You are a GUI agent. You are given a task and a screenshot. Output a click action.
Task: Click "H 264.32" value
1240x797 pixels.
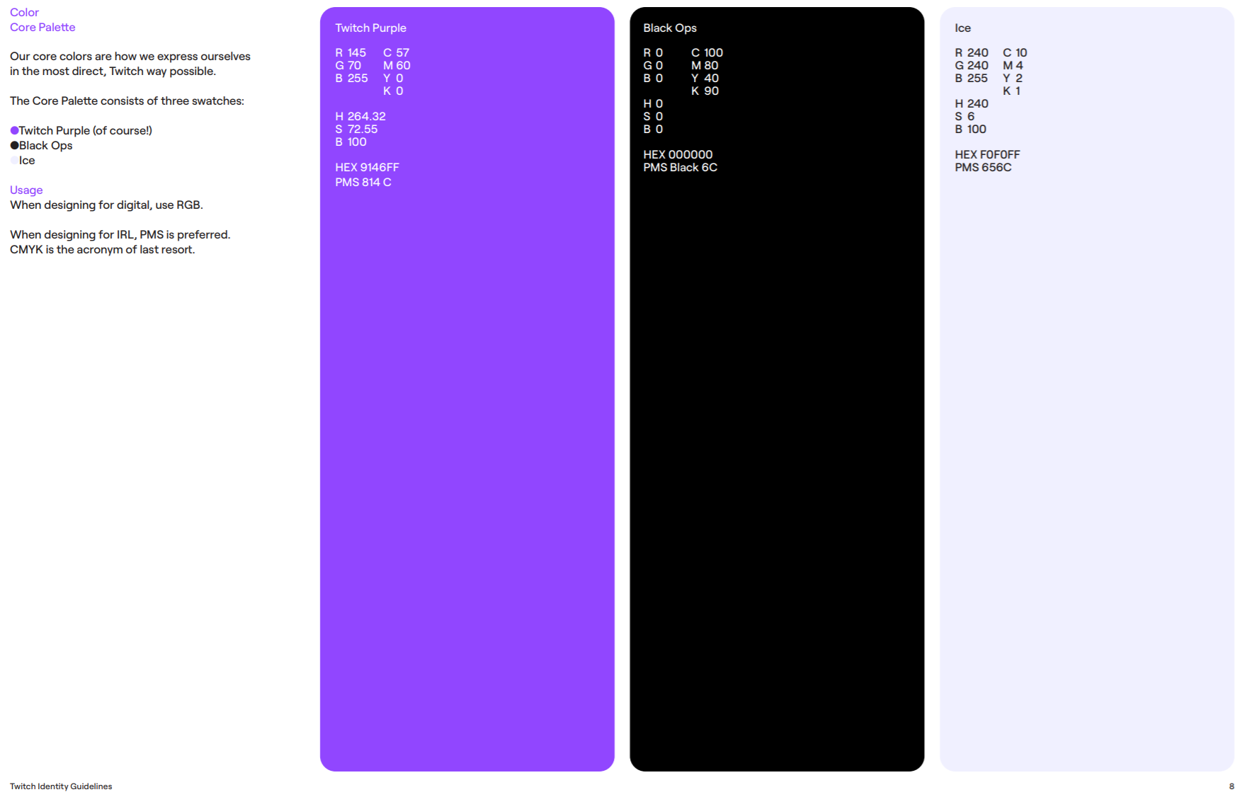pos(360,116)
